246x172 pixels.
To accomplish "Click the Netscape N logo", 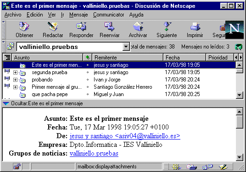I will point(235,30).
